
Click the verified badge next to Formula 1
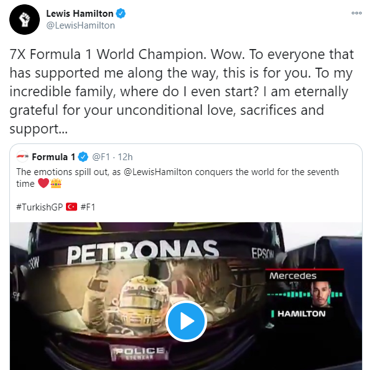(83, 157)
